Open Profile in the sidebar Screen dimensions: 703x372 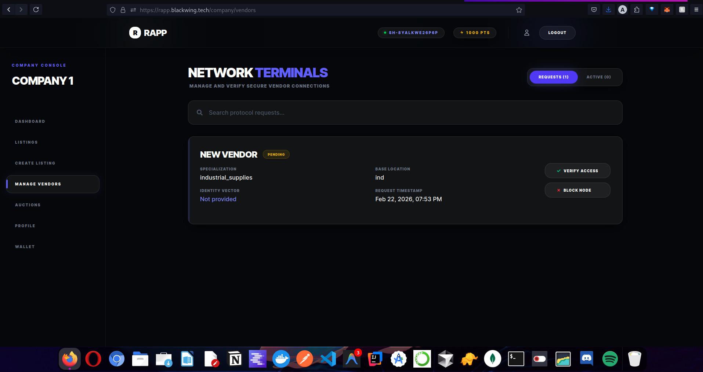coord(25,226)
